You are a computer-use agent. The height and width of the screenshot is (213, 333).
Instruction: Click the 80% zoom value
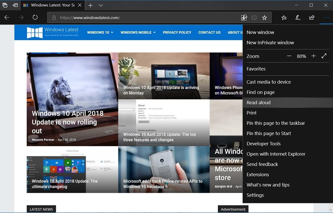(301, 56)
